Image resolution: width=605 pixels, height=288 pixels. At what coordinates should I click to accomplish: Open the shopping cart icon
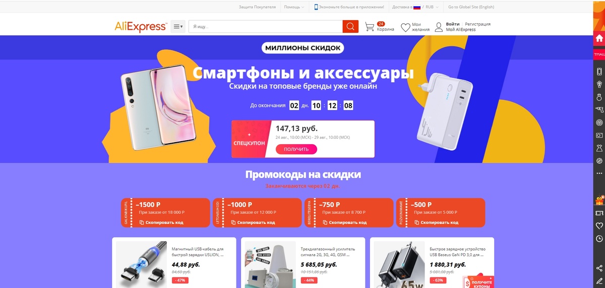pos(370,27)
